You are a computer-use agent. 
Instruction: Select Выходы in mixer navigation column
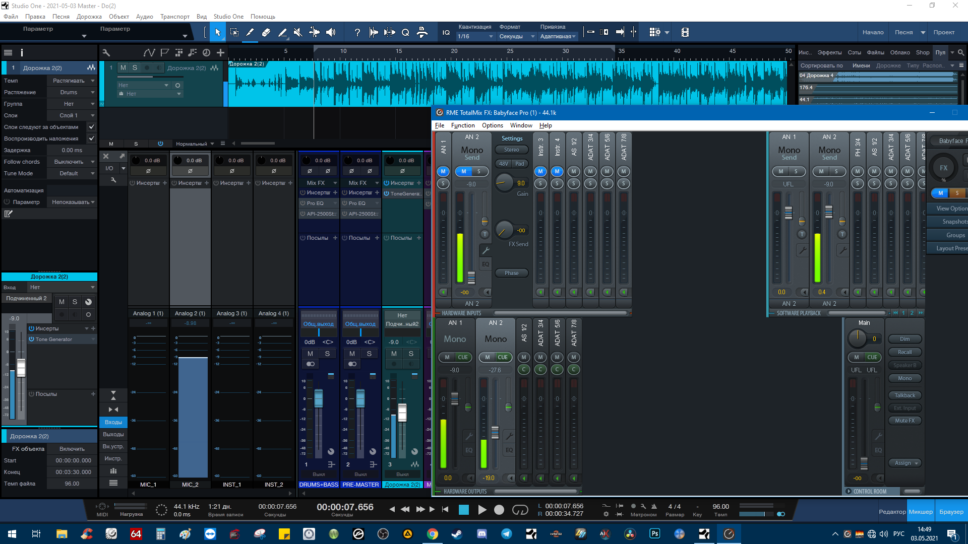[x=113, y=434]
